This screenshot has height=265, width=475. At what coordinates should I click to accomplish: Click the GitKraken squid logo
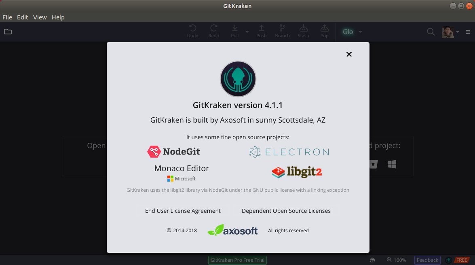(238, 79)
